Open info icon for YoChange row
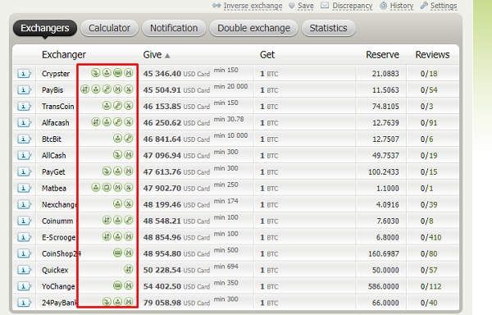 (x=24, y=286)
